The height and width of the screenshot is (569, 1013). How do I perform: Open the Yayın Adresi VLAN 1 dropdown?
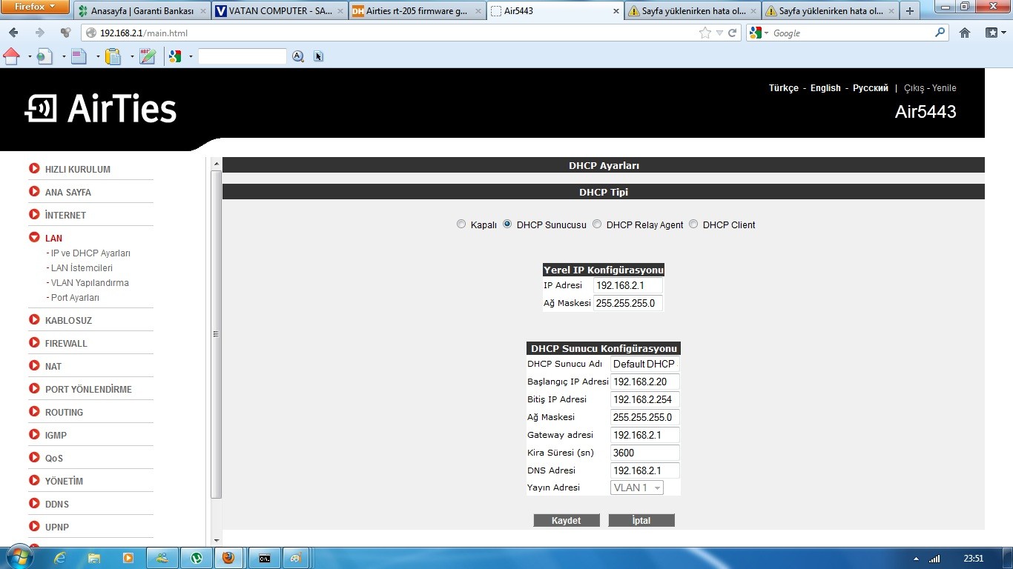(637, 488)
